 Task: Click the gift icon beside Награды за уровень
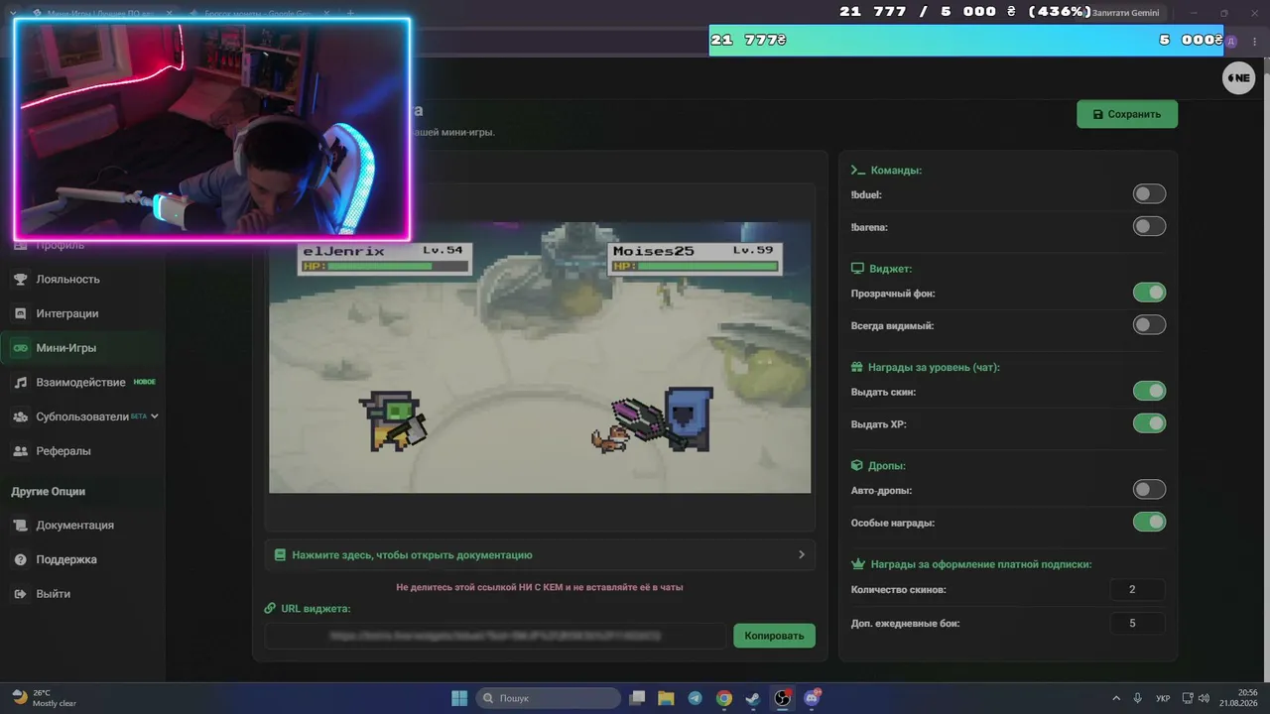[x=857, y=367]
